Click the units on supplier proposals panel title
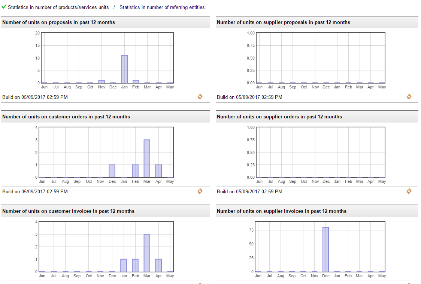 pos(284,22)
